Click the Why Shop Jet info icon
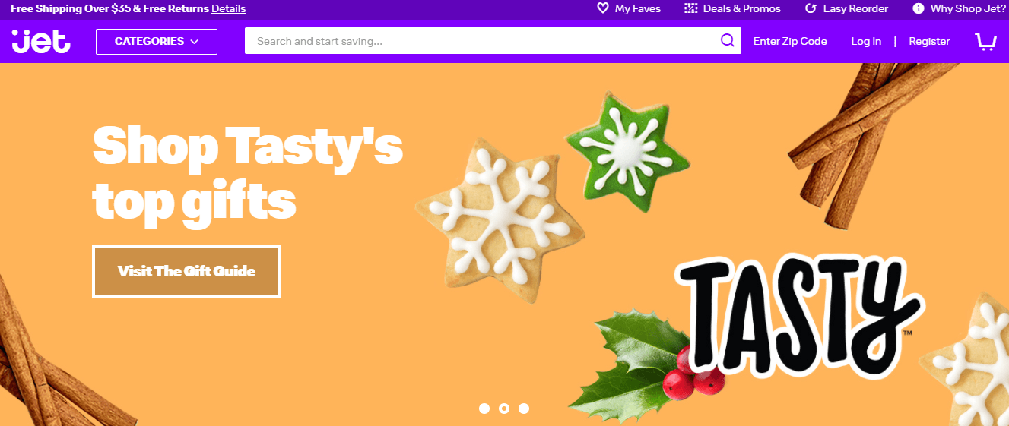This screenshot has height=426, width=1009. tap(919, 8)
